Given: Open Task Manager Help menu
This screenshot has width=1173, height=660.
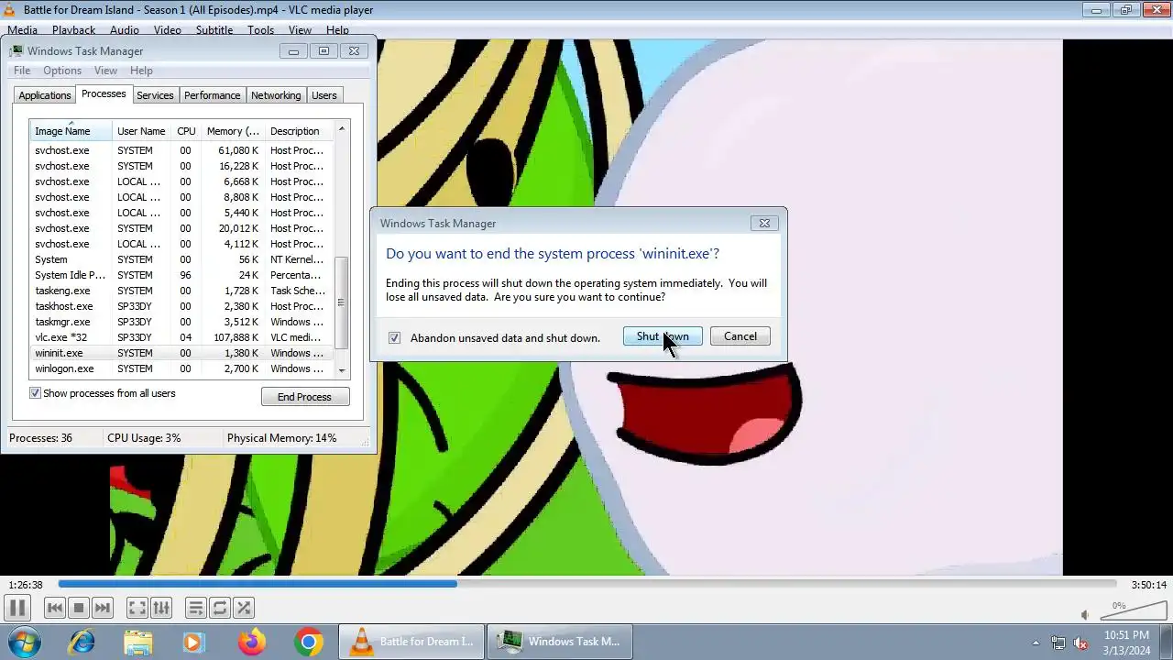Looking at the screenshot, I should pyautogui.click(x=141, y=71).
